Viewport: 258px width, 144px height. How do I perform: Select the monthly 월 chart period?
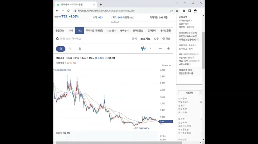click(x=80, y=49)
